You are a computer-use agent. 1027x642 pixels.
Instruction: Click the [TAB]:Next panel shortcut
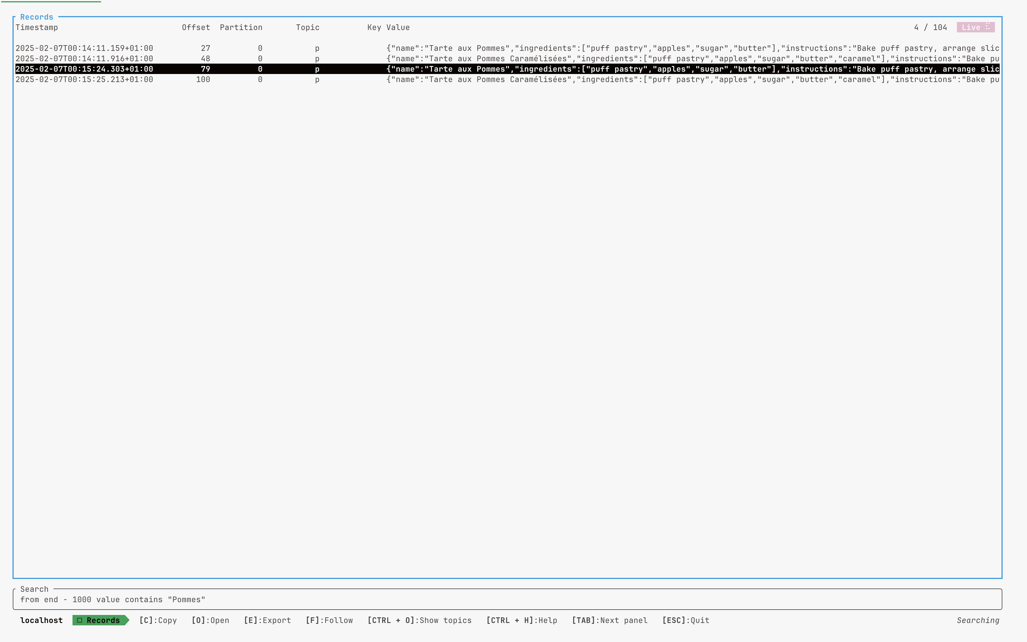click(609, 620)
